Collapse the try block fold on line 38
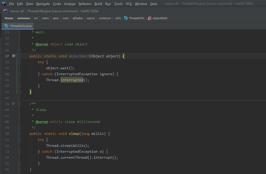266x174 pixels. (19, 62)
